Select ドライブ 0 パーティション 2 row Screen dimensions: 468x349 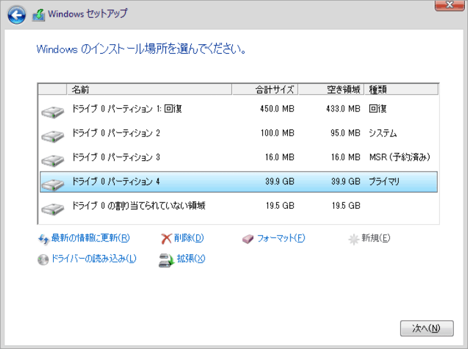pyautogui.click(x=238, y=133)
